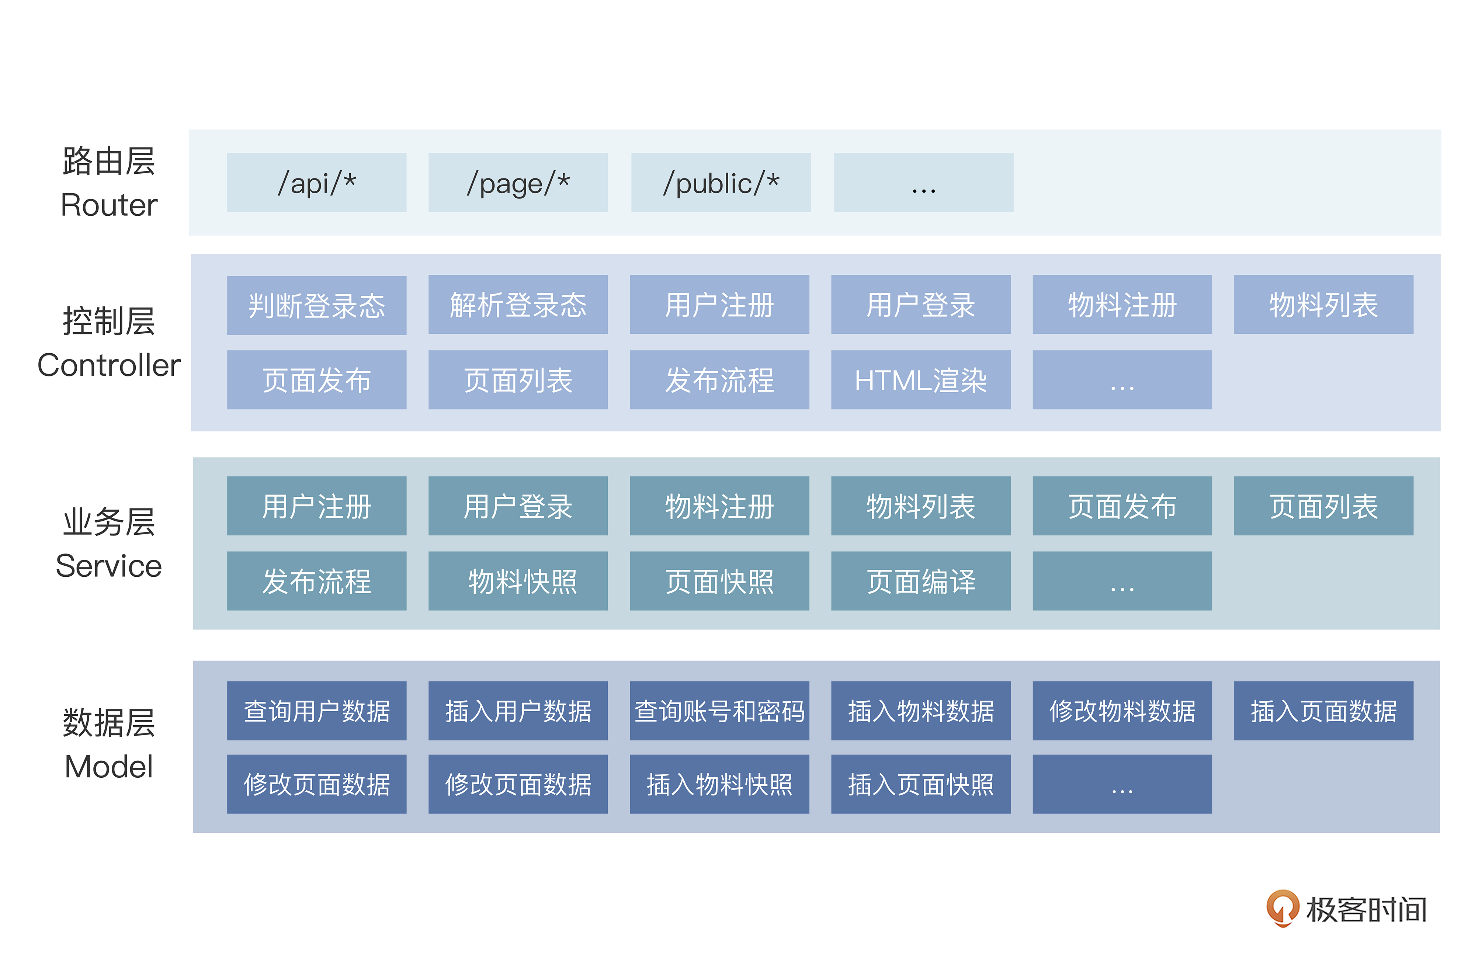Screen dimensions: 1475x972
Task: Click the 数据层 Model layer label
Action: click(x=108, y=744)
